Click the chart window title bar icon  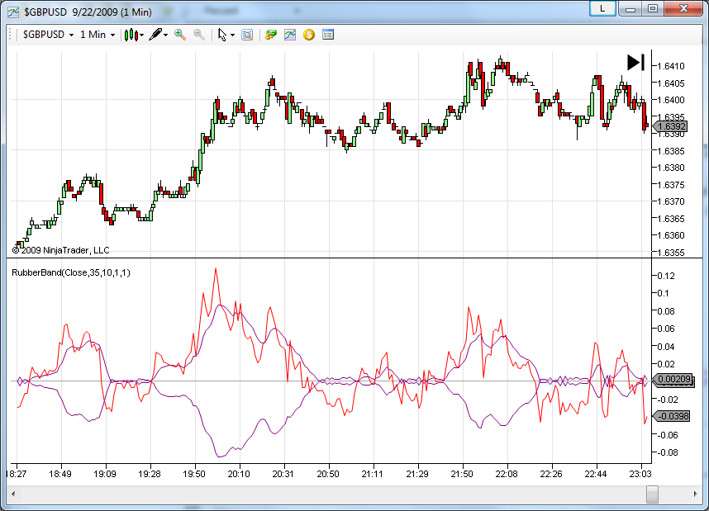coord(13,12)
